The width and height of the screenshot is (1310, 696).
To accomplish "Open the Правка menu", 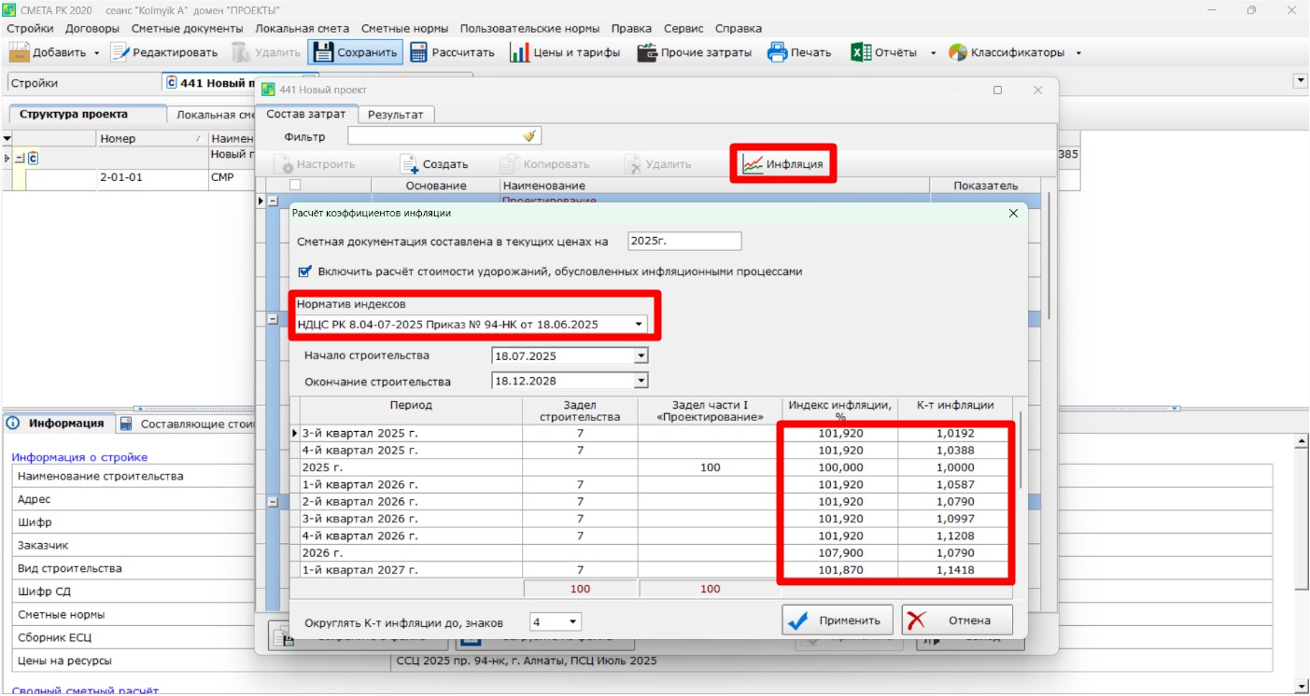I will tap(632, 29).
